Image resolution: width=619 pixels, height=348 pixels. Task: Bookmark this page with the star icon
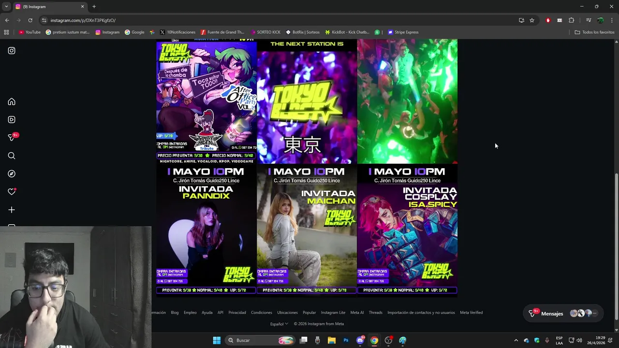coord(532,20)
